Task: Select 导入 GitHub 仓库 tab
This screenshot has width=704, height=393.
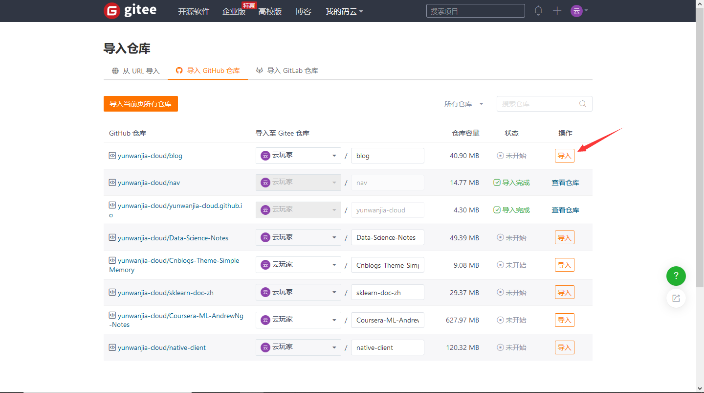Action: 208,70
